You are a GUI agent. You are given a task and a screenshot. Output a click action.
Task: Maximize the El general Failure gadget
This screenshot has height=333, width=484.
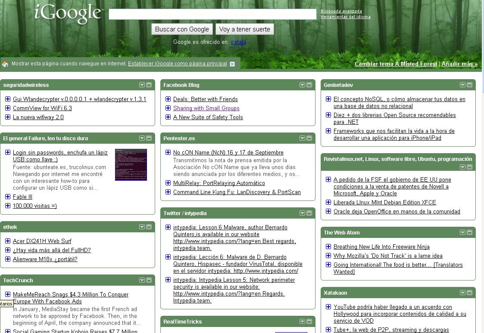tap(149, 138)
